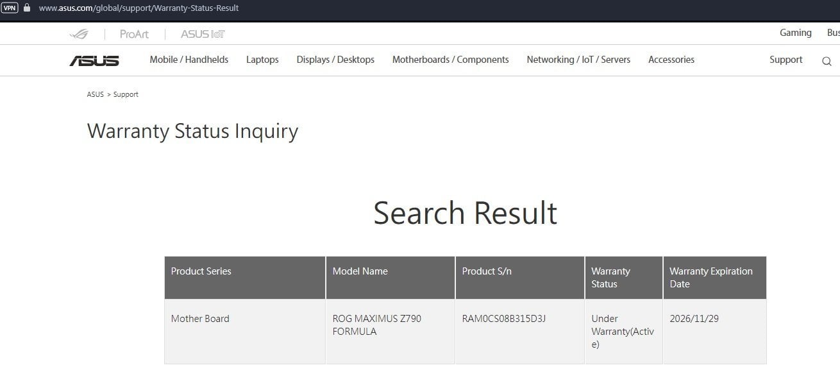Click the expiration date 2026/11/29
This screenshot has width=840, height=381.
[x=694, y=319]
